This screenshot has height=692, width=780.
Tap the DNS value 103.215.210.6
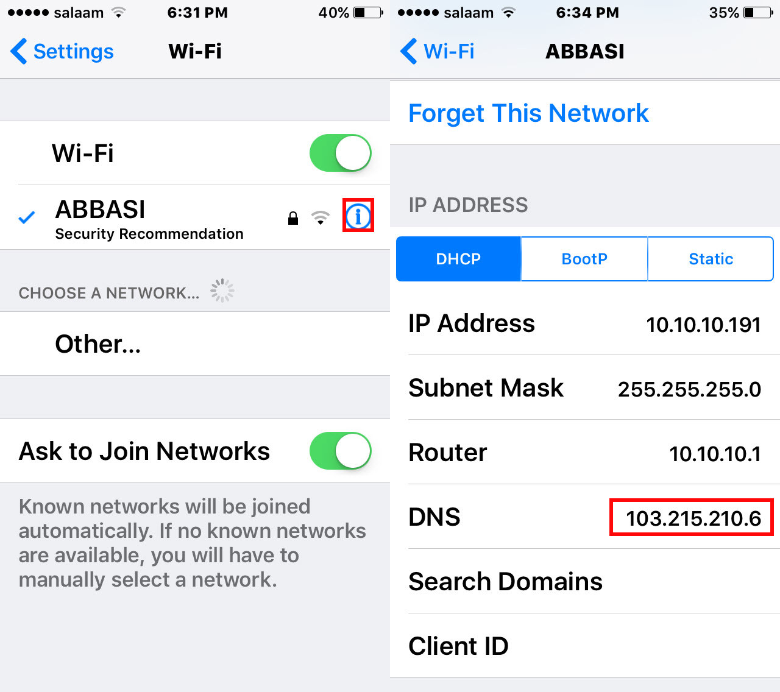click(x=693, y=518)
